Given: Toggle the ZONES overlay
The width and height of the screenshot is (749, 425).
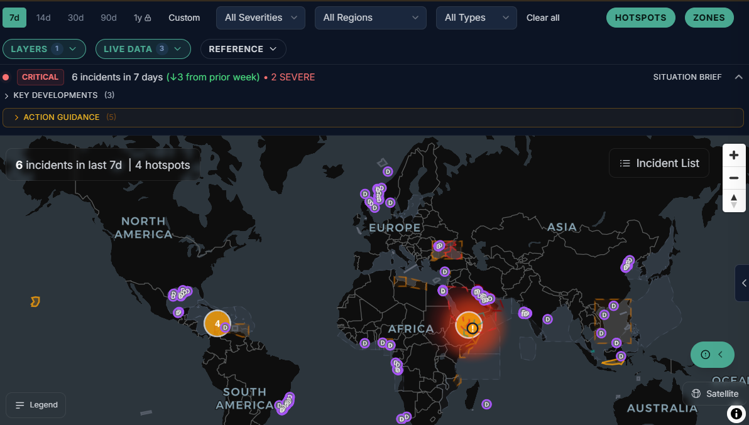Looking at the screenshot, I should pyautogui.click(x=709, y=18).
